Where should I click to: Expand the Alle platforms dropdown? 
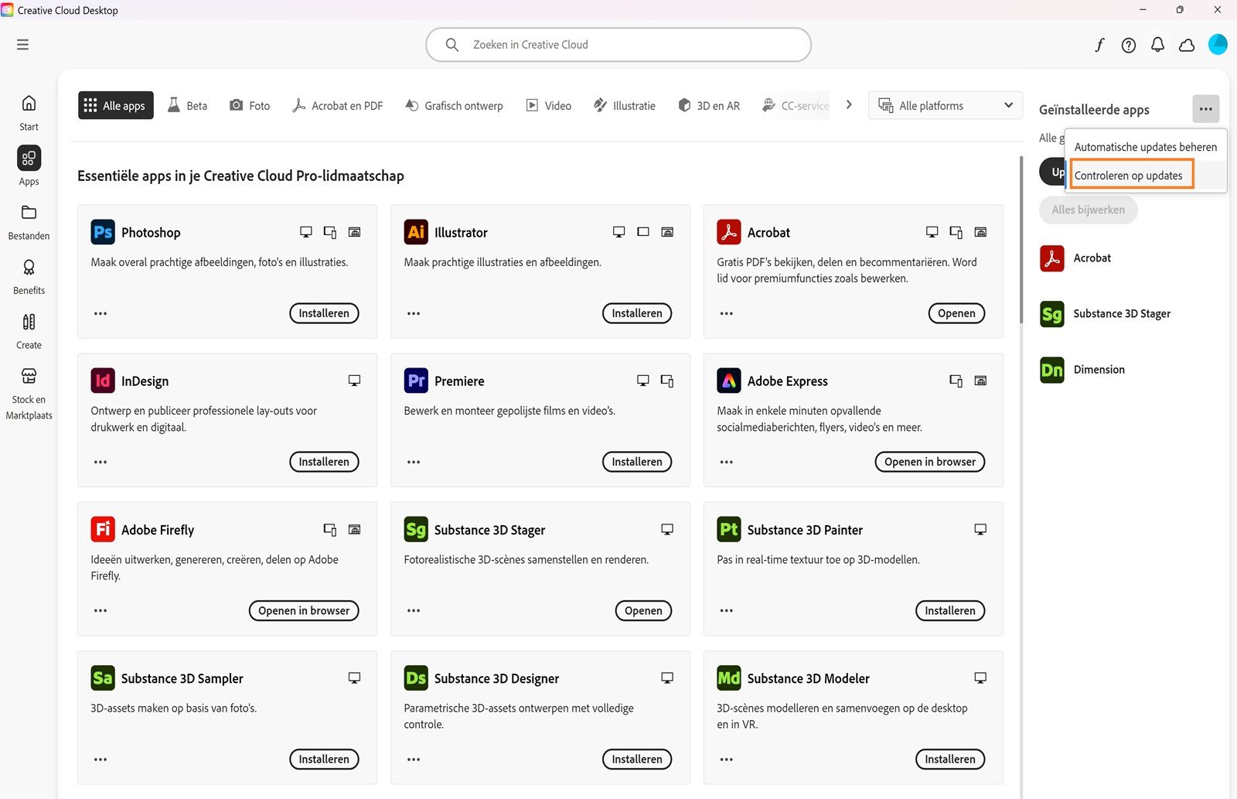pyautogui.click(x=944, y=105)
